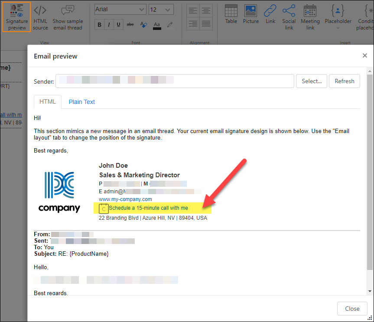374x322 pixels.
Task: Switch to the Plain Text tab
Action: tap(81, 101)
